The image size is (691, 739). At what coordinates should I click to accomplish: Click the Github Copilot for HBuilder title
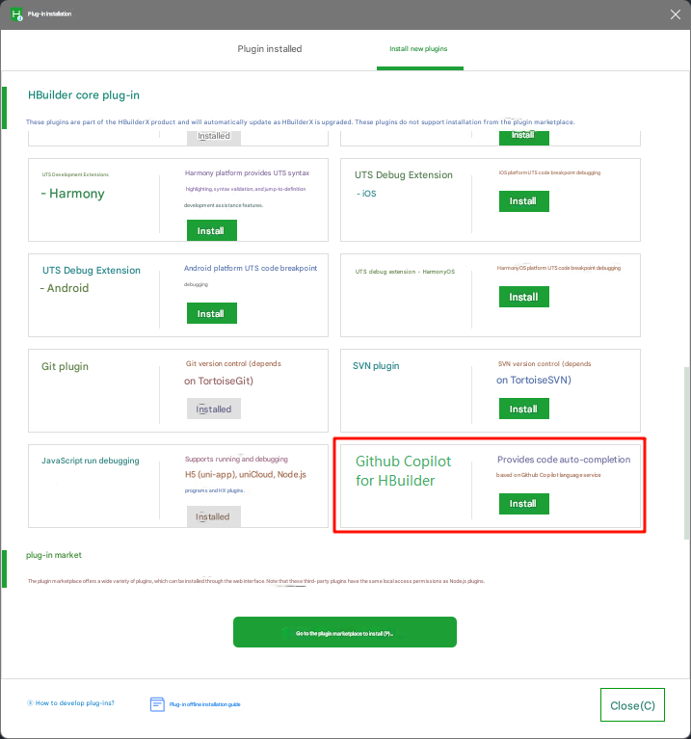click(x=403, y=470)
